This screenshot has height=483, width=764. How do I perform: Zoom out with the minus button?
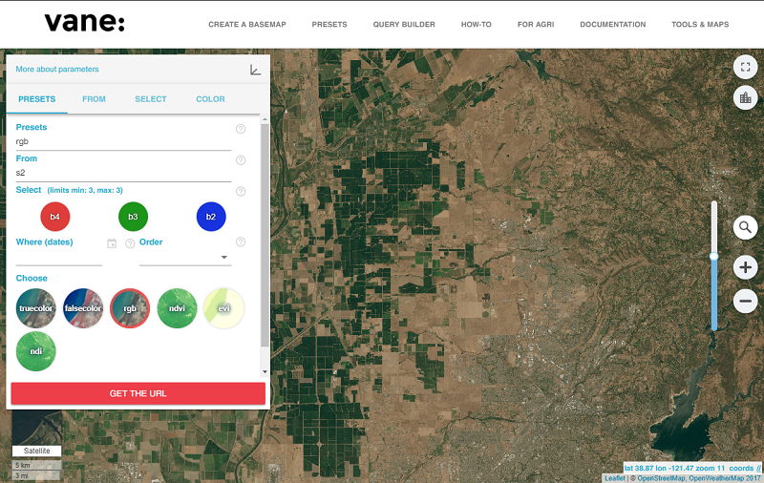[x=745, y=302]
